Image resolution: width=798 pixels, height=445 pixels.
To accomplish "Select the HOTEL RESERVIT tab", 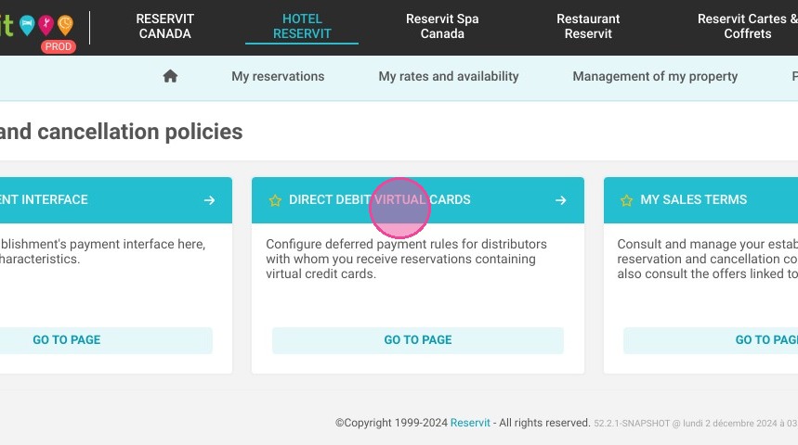I will point(302,26).
